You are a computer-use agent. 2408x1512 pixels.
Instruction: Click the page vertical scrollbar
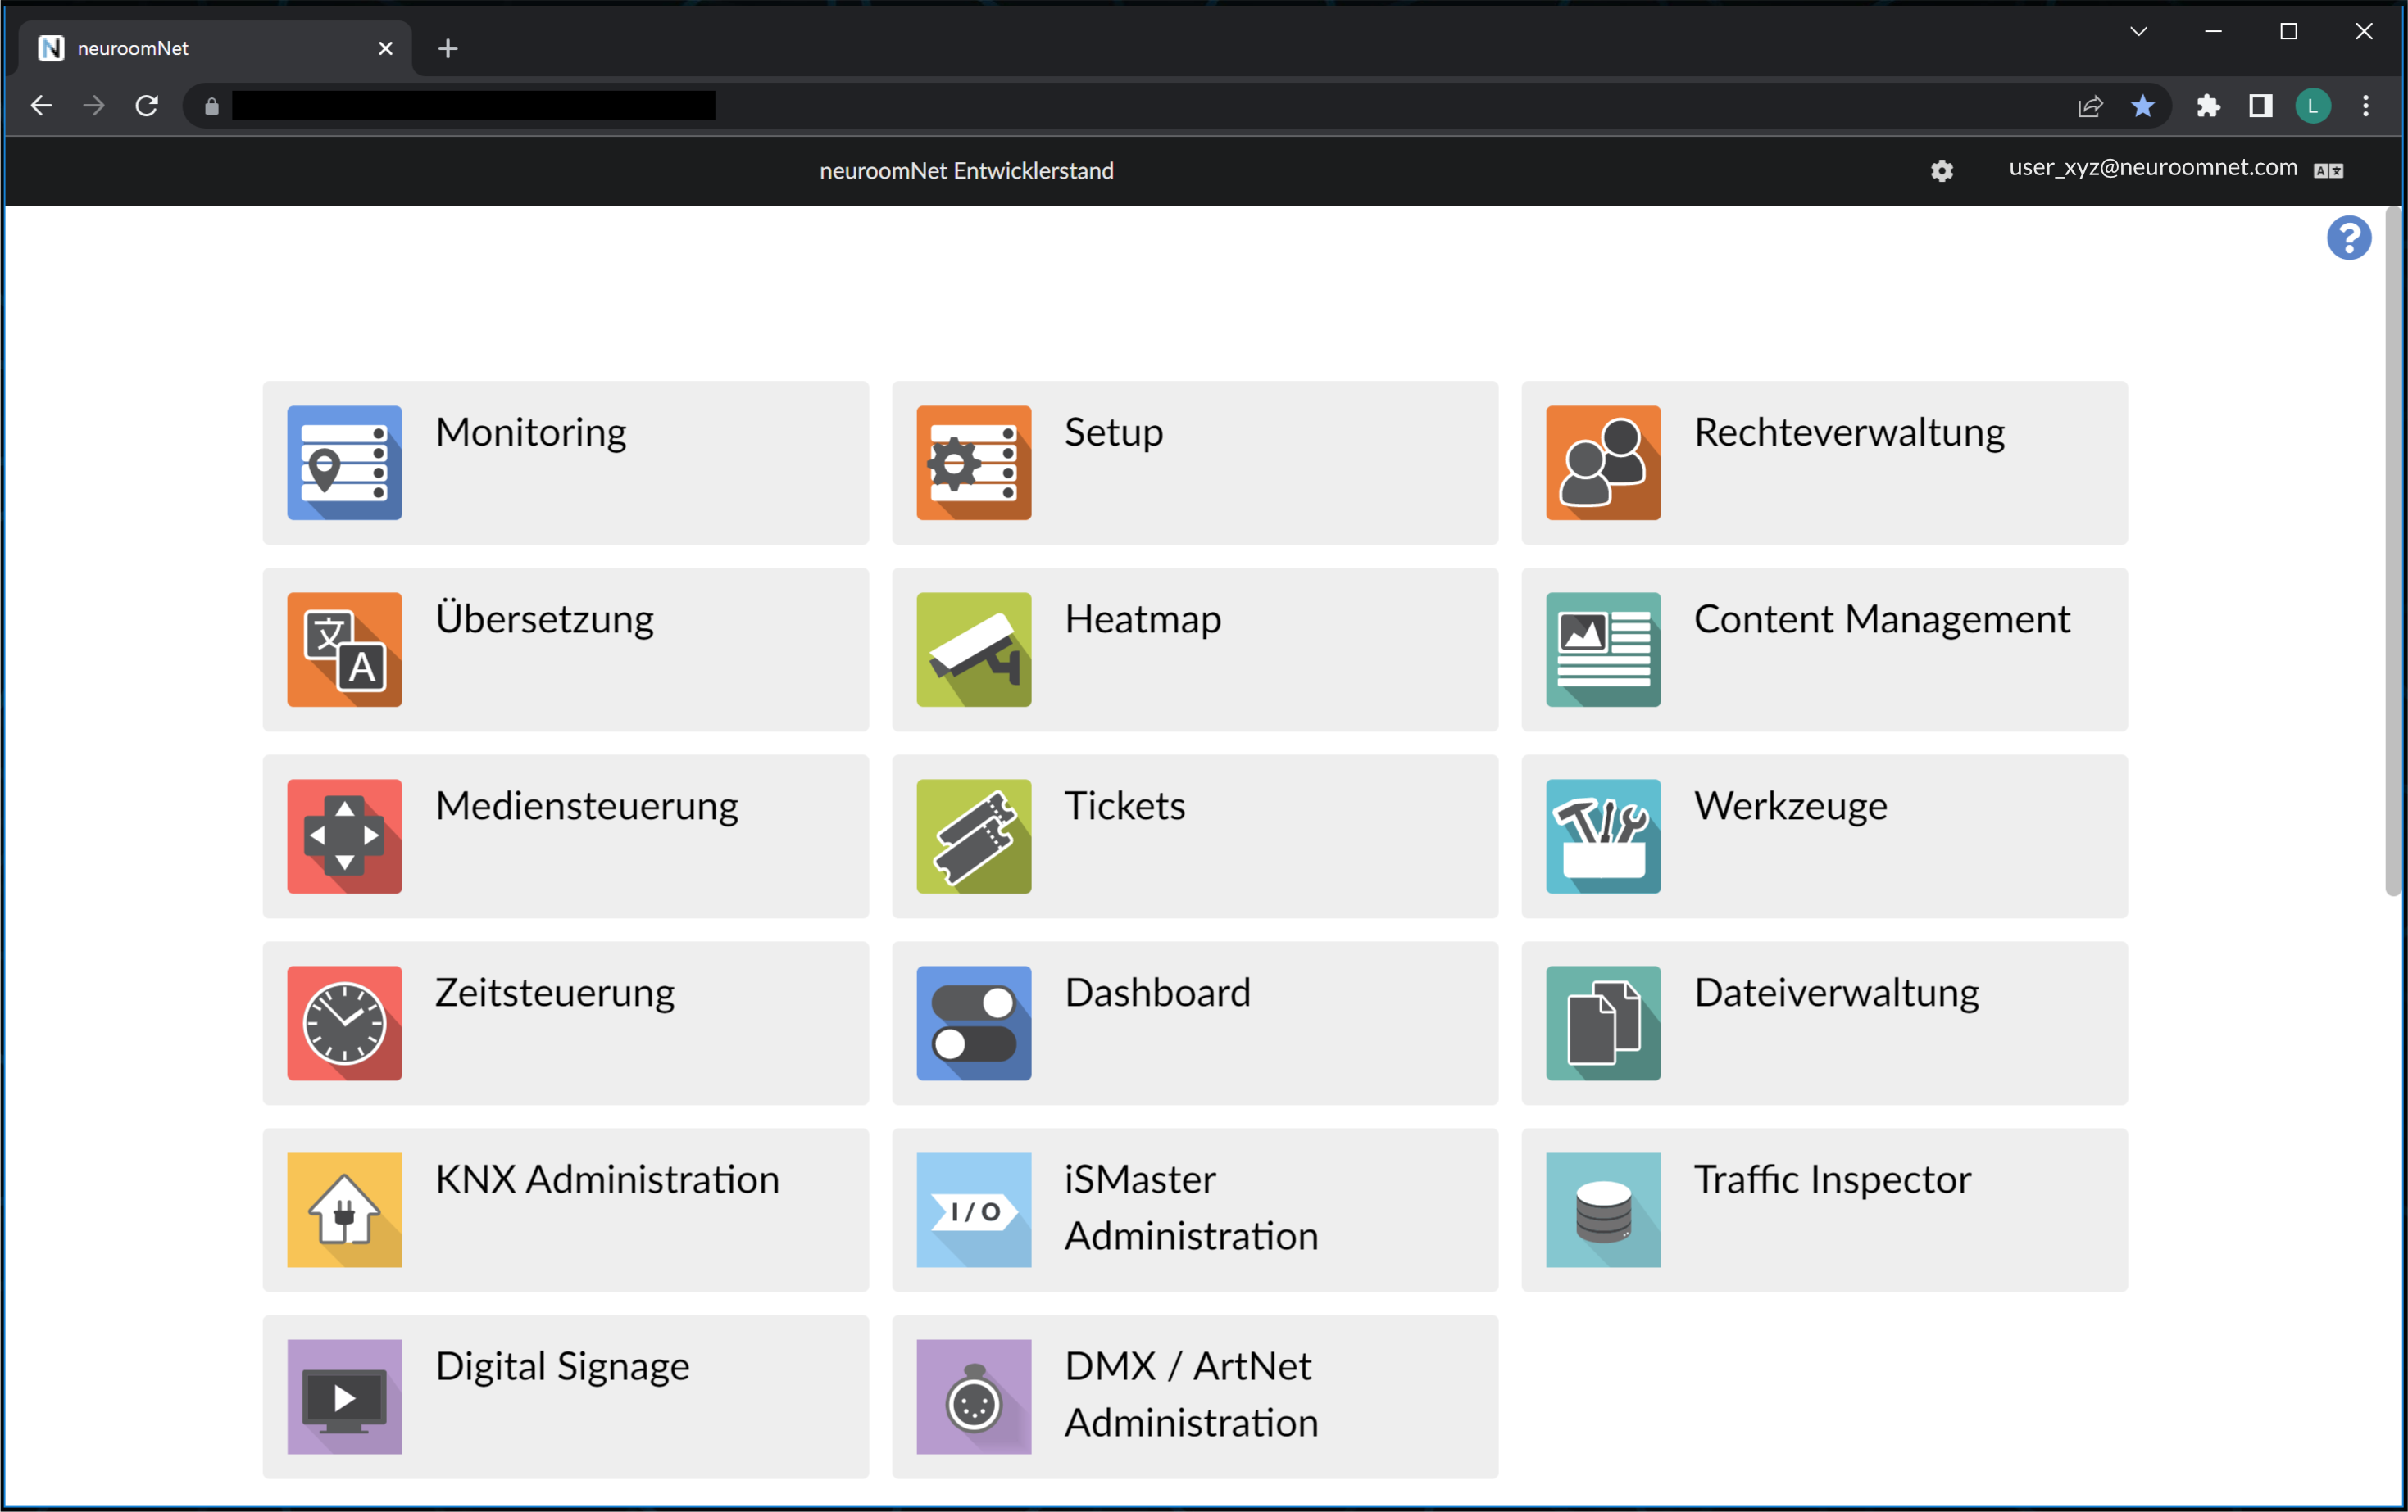tap(2393, 551)
